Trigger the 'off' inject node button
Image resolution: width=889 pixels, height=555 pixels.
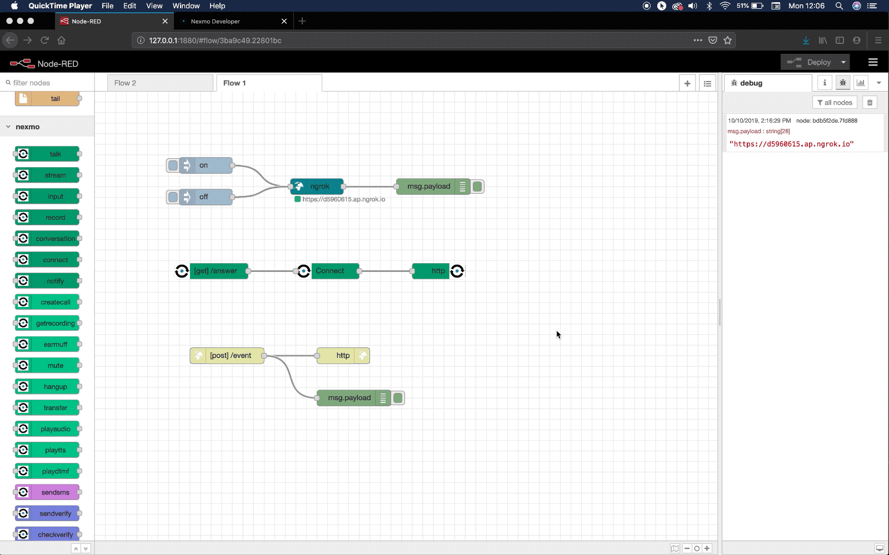[x=173, y=197]
